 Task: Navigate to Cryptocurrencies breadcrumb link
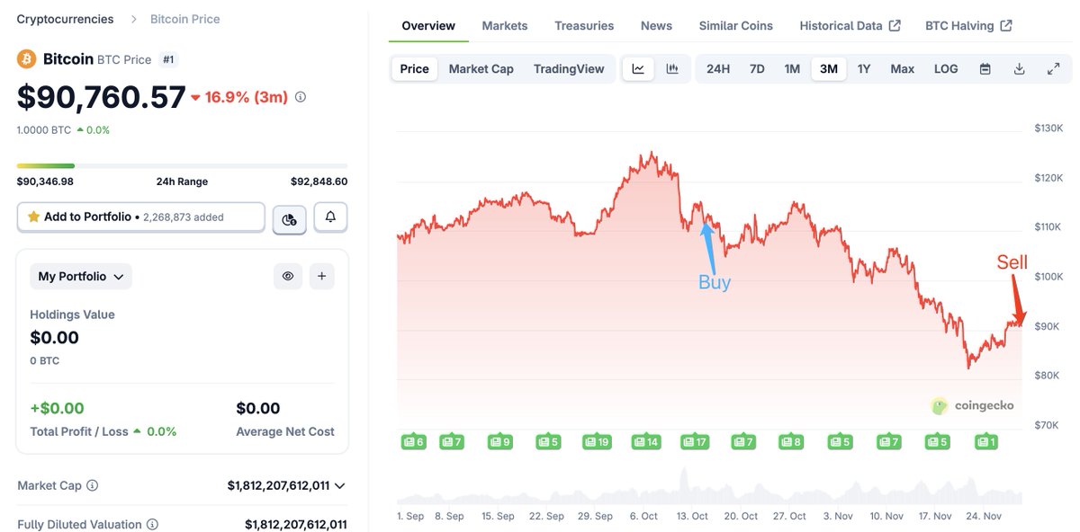coord(65,19)
